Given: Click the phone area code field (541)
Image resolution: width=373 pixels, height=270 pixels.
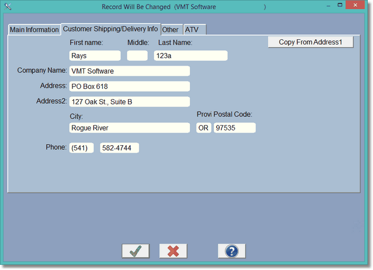Looking at the screenshot, I should 82,148.
